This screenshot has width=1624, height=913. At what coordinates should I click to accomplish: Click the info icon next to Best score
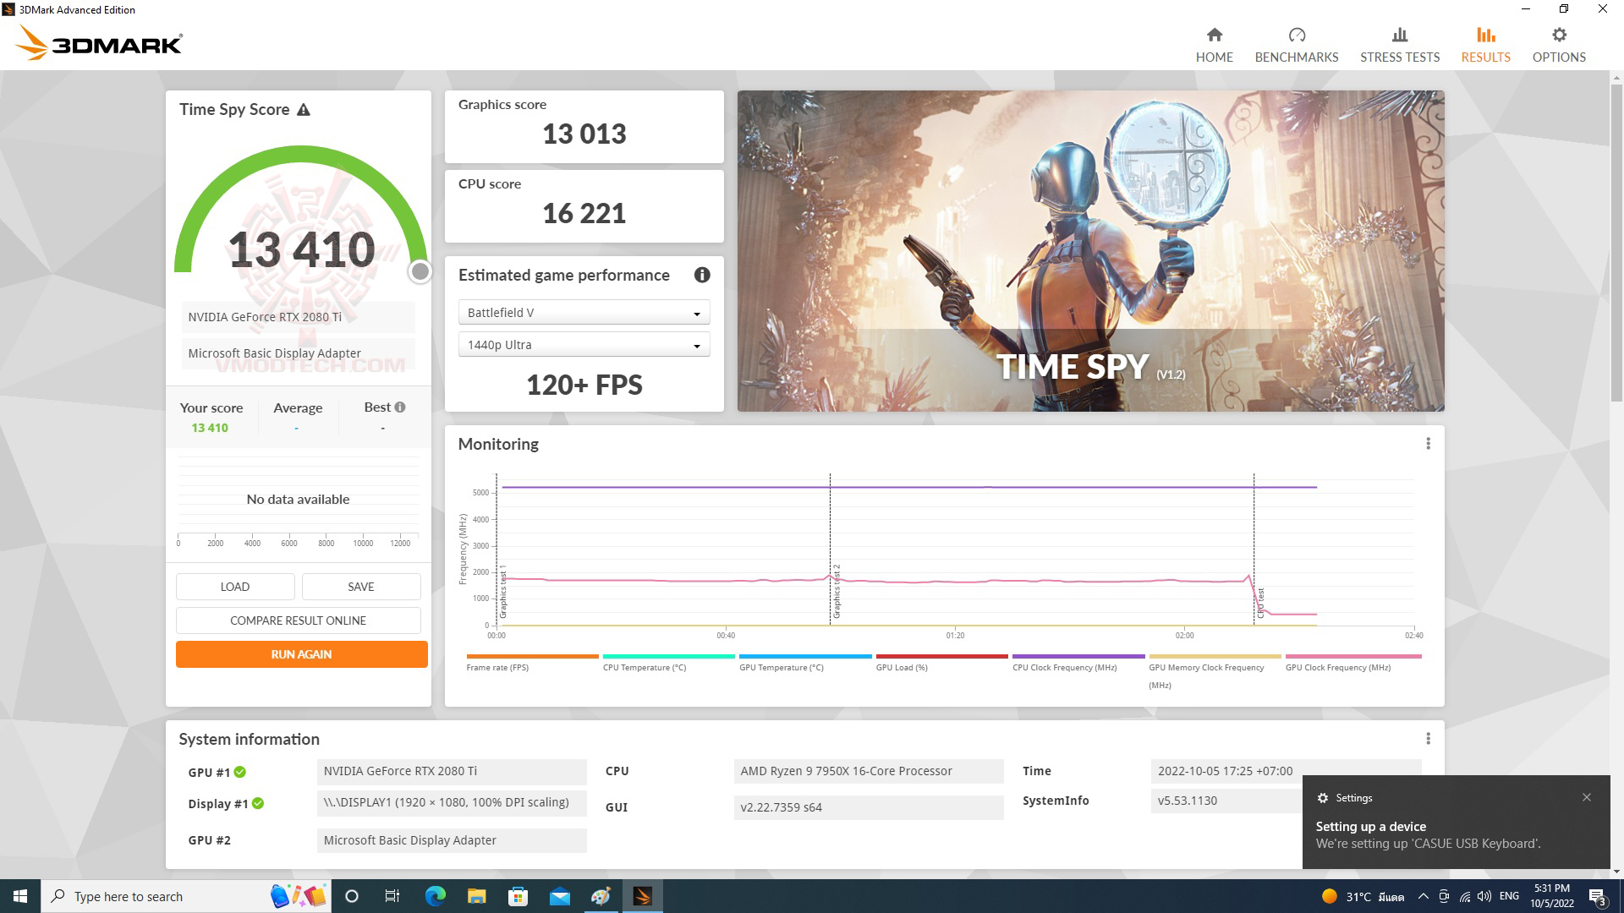click(400, 407)
